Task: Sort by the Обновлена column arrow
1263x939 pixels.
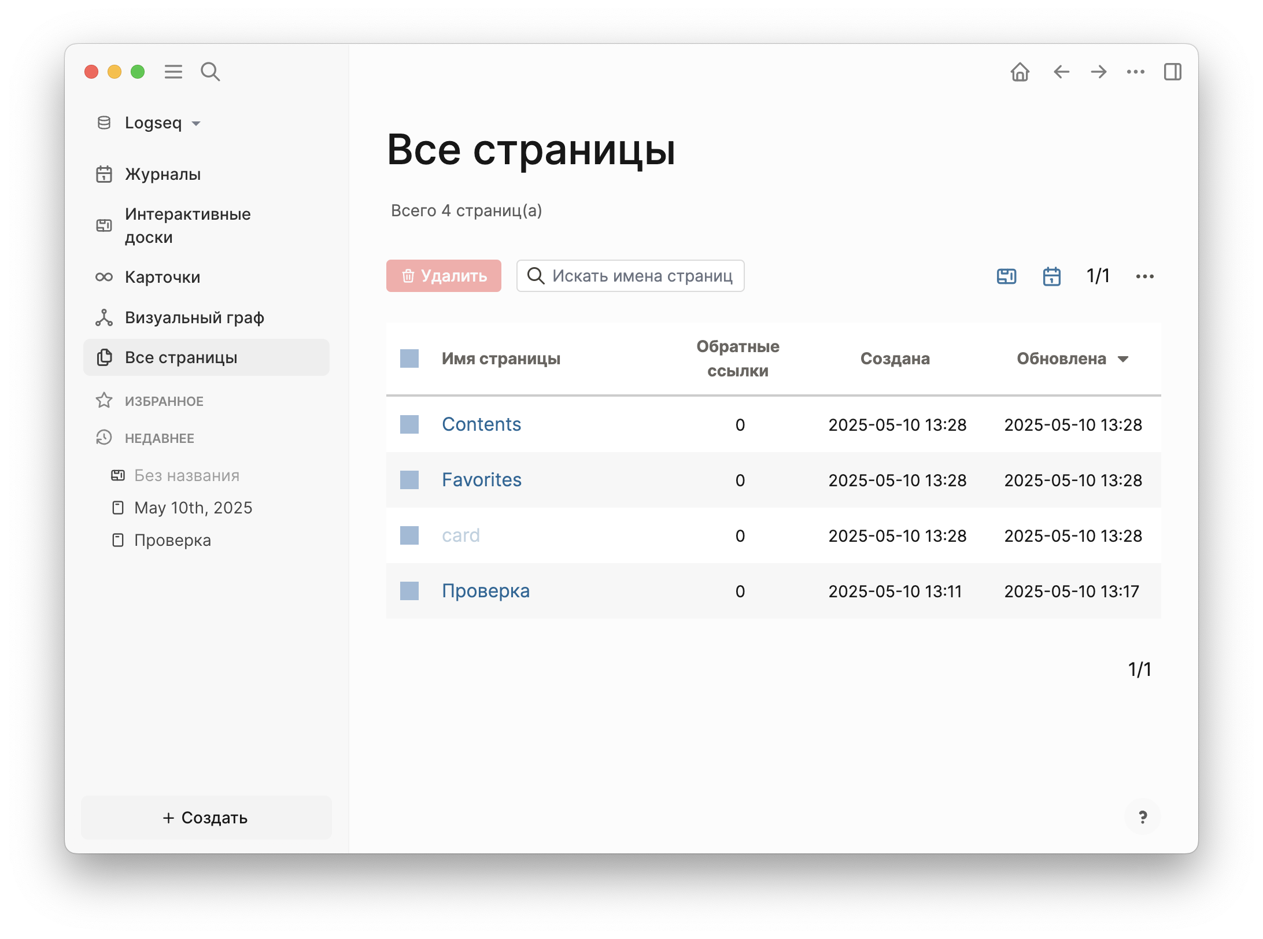Action: 1123,359
